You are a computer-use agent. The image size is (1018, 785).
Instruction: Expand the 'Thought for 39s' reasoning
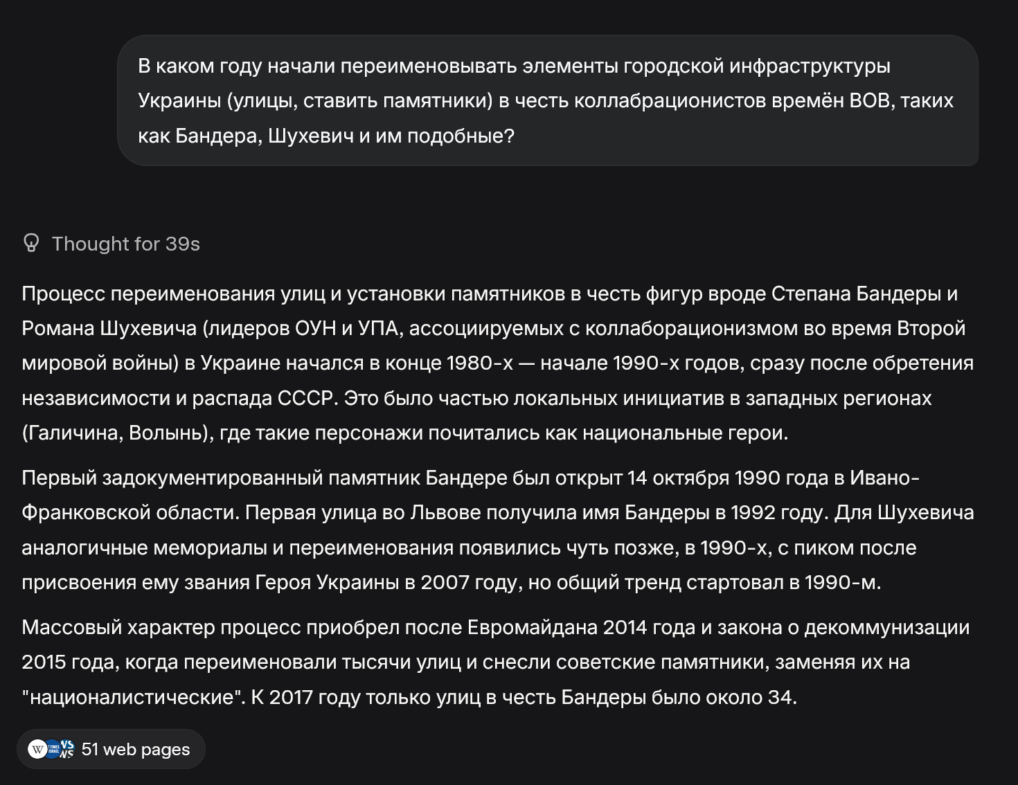point(125,244)
